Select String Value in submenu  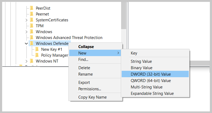coord(155,61)
